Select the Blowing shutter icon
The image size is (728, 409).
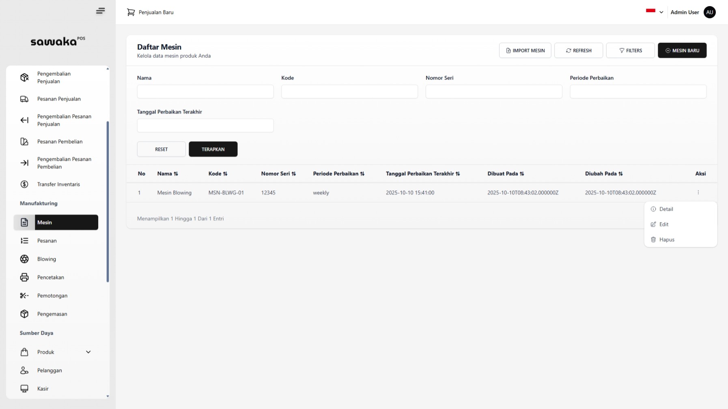coord(24,259)
